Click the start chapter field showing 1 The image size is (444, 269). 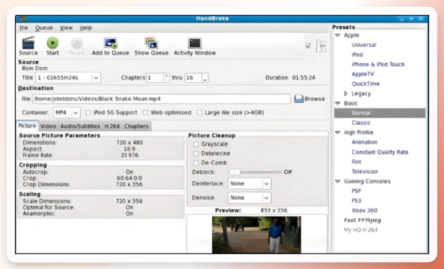coord(155,78)
